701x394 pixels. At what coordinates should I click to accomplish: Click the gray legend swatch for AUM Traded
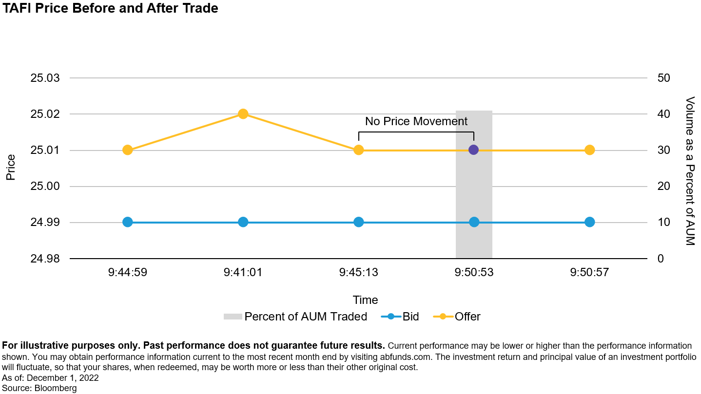[233, 317]
